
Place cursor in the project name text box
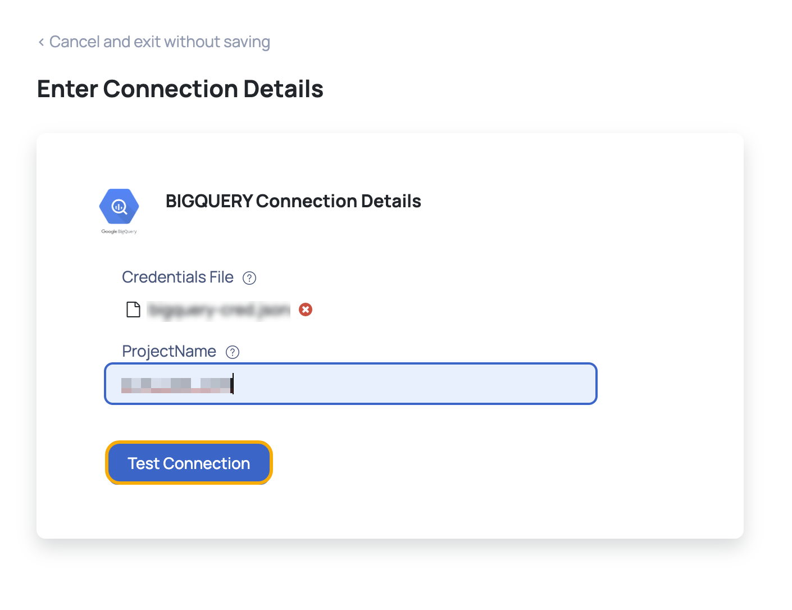coord(350,384)
